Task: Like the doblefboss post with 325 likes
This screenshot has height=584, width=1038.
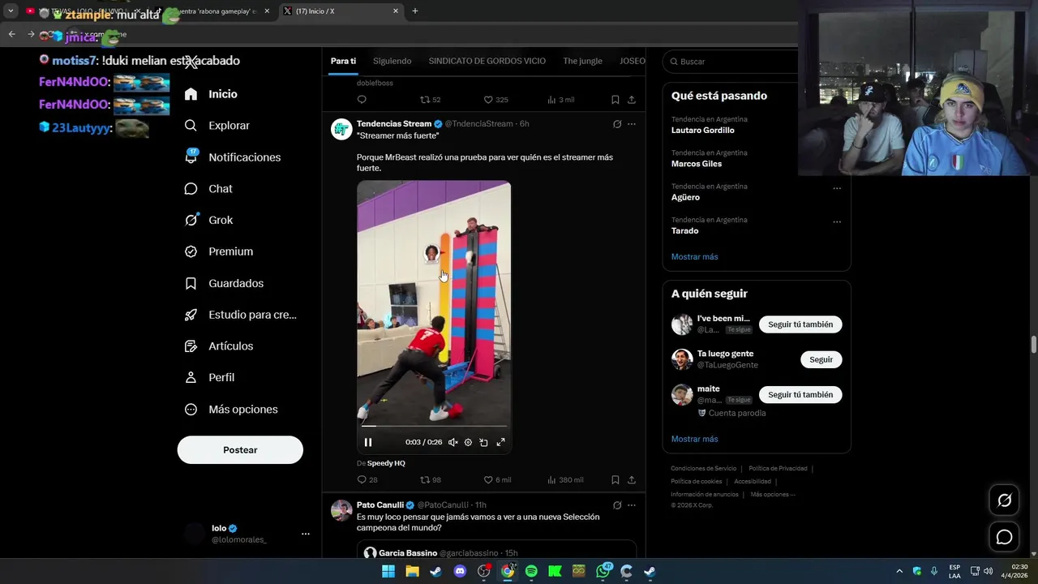Action: pos(495,100)
